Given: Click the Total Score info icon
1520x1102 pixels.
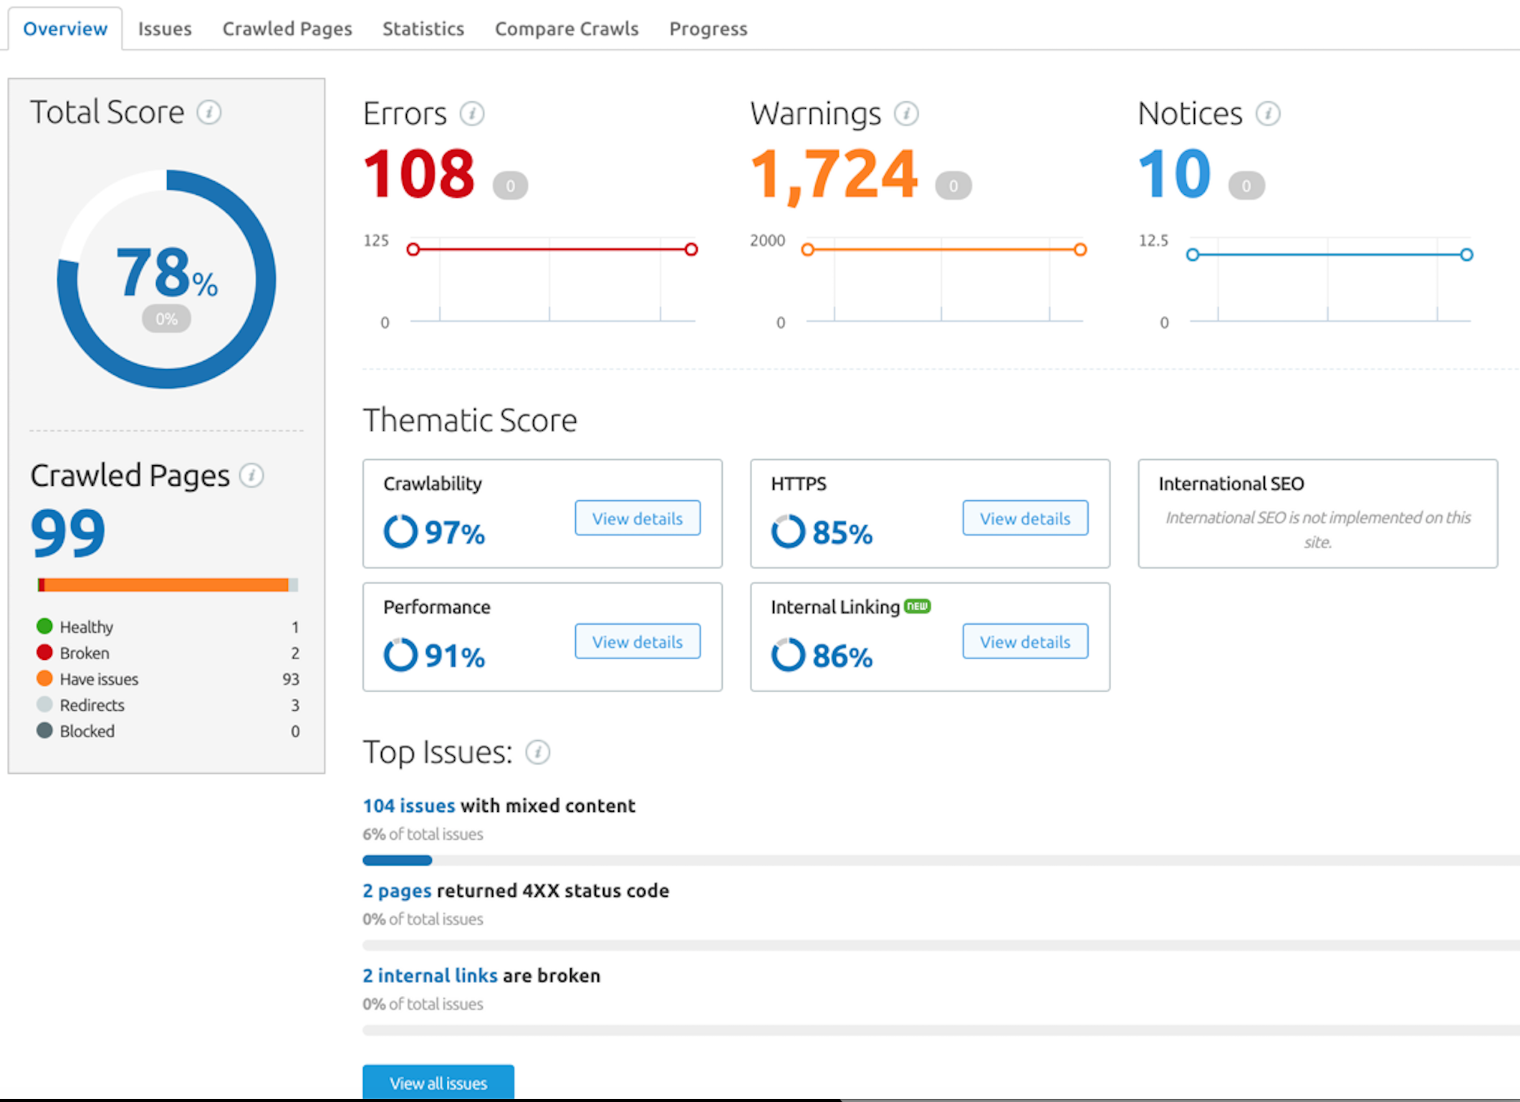Looking at the screenshot, I should (208, 112).
